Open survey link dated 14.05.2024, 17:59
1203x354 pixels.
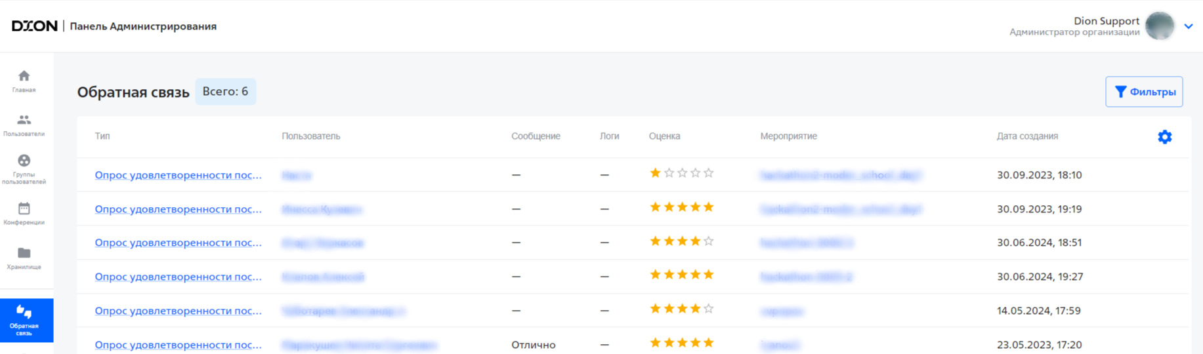179,311
